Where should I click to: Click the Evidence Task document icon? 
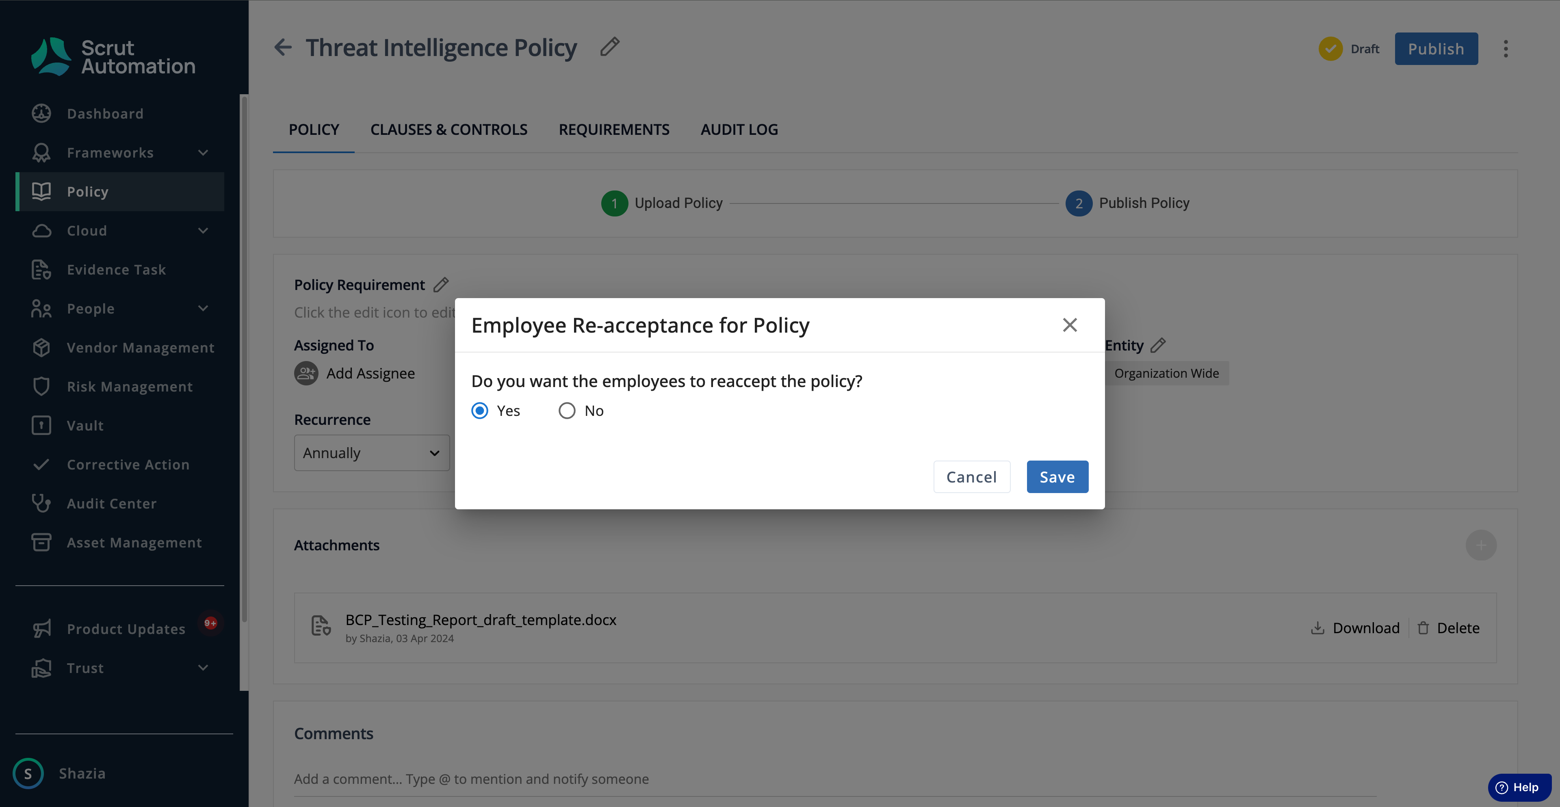(41, 269)
